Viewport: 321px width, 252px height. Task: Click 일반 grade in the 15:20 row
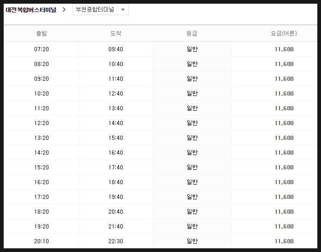[x=192, y=167]
